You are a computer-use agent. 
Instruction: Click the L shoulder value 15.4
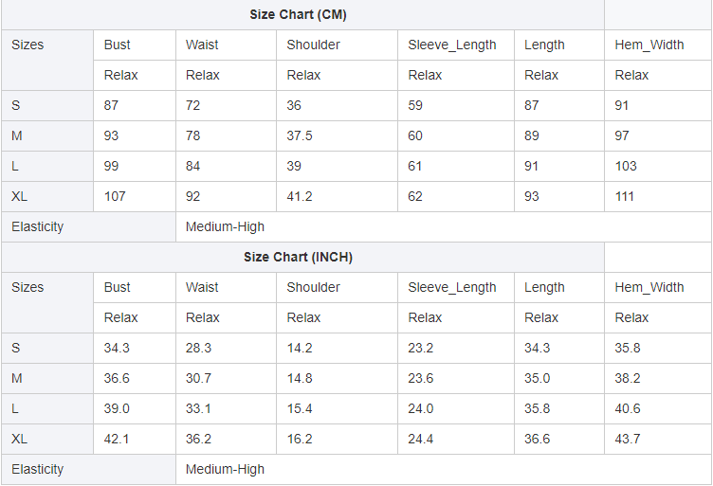coord(300,408)
